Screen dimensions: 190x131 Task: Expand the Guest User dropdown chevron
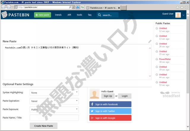[x=183, y=15]
